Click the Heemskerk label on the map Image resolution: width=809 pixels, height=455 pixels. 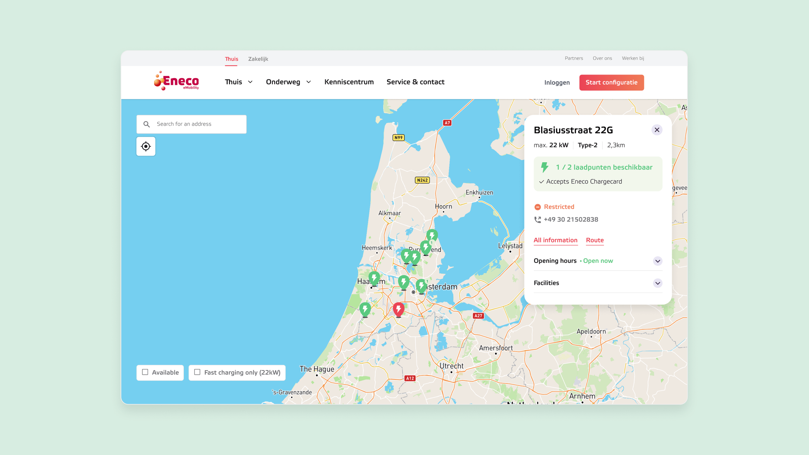coord(376,248)
